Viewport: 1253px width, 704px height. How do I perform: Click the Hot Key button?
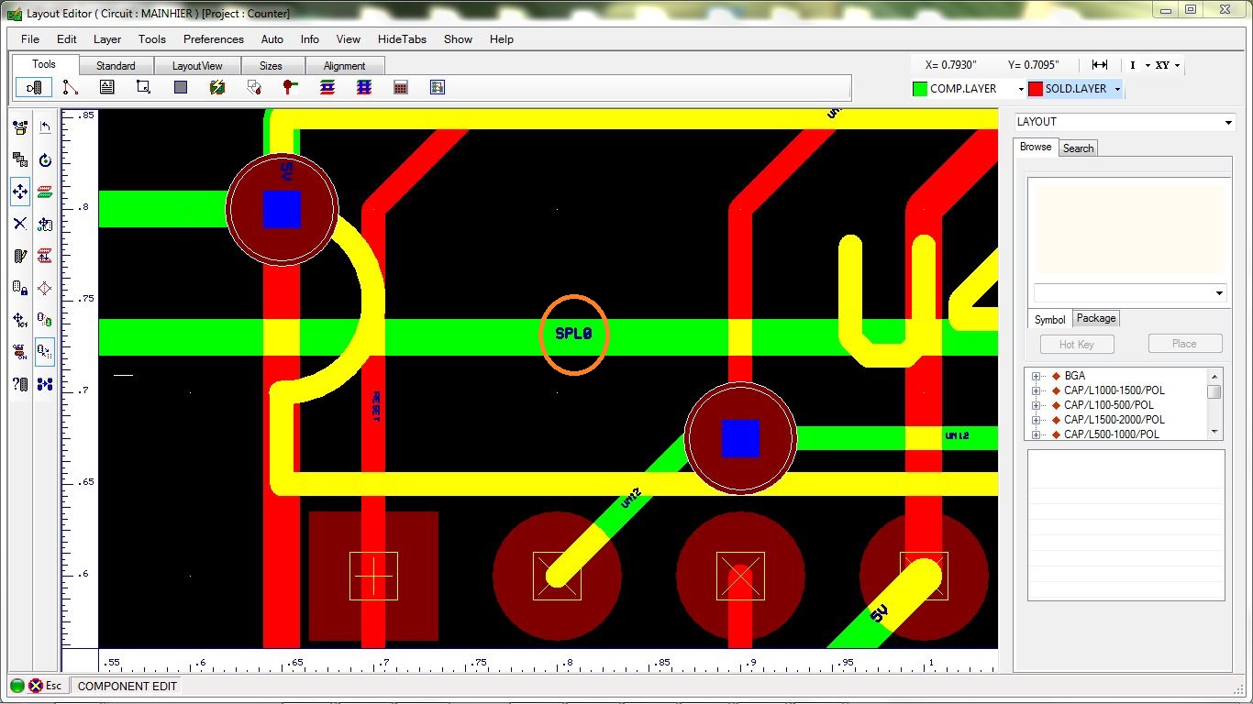(x=1077, y=344)
